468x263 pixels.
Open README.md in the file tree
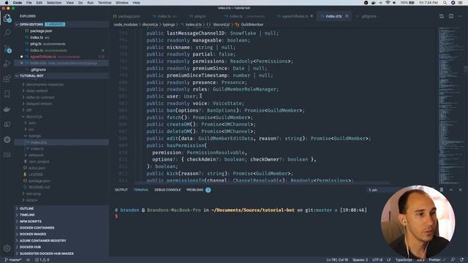pyautogui.click(x=61, y=187)
